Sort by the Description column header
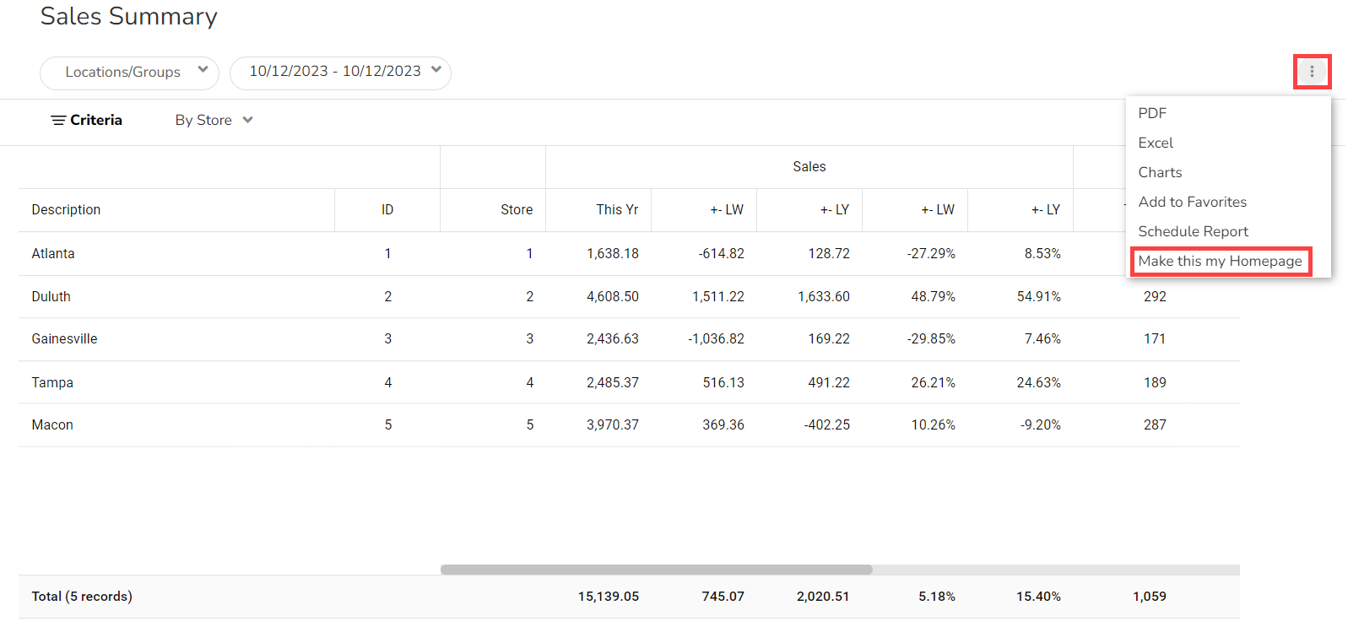Image resolution: width=1348 pixels, height=627 pixels. tap(66, 210)
